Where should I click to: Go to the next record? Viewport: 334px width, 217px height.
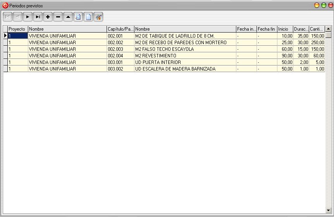tap(28, 17)
